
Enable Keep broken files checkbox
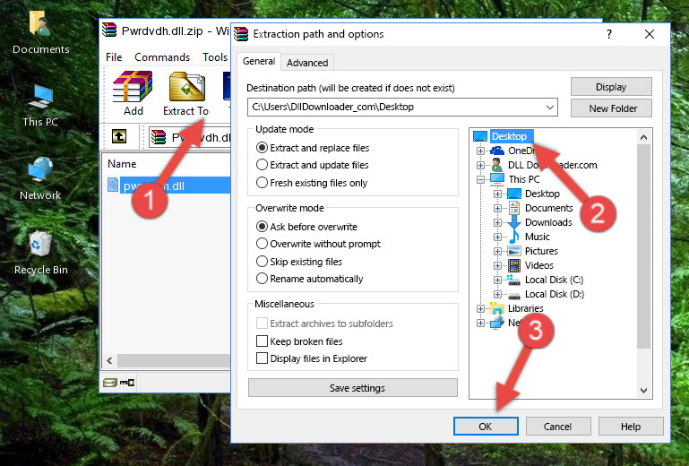[262, 341]
